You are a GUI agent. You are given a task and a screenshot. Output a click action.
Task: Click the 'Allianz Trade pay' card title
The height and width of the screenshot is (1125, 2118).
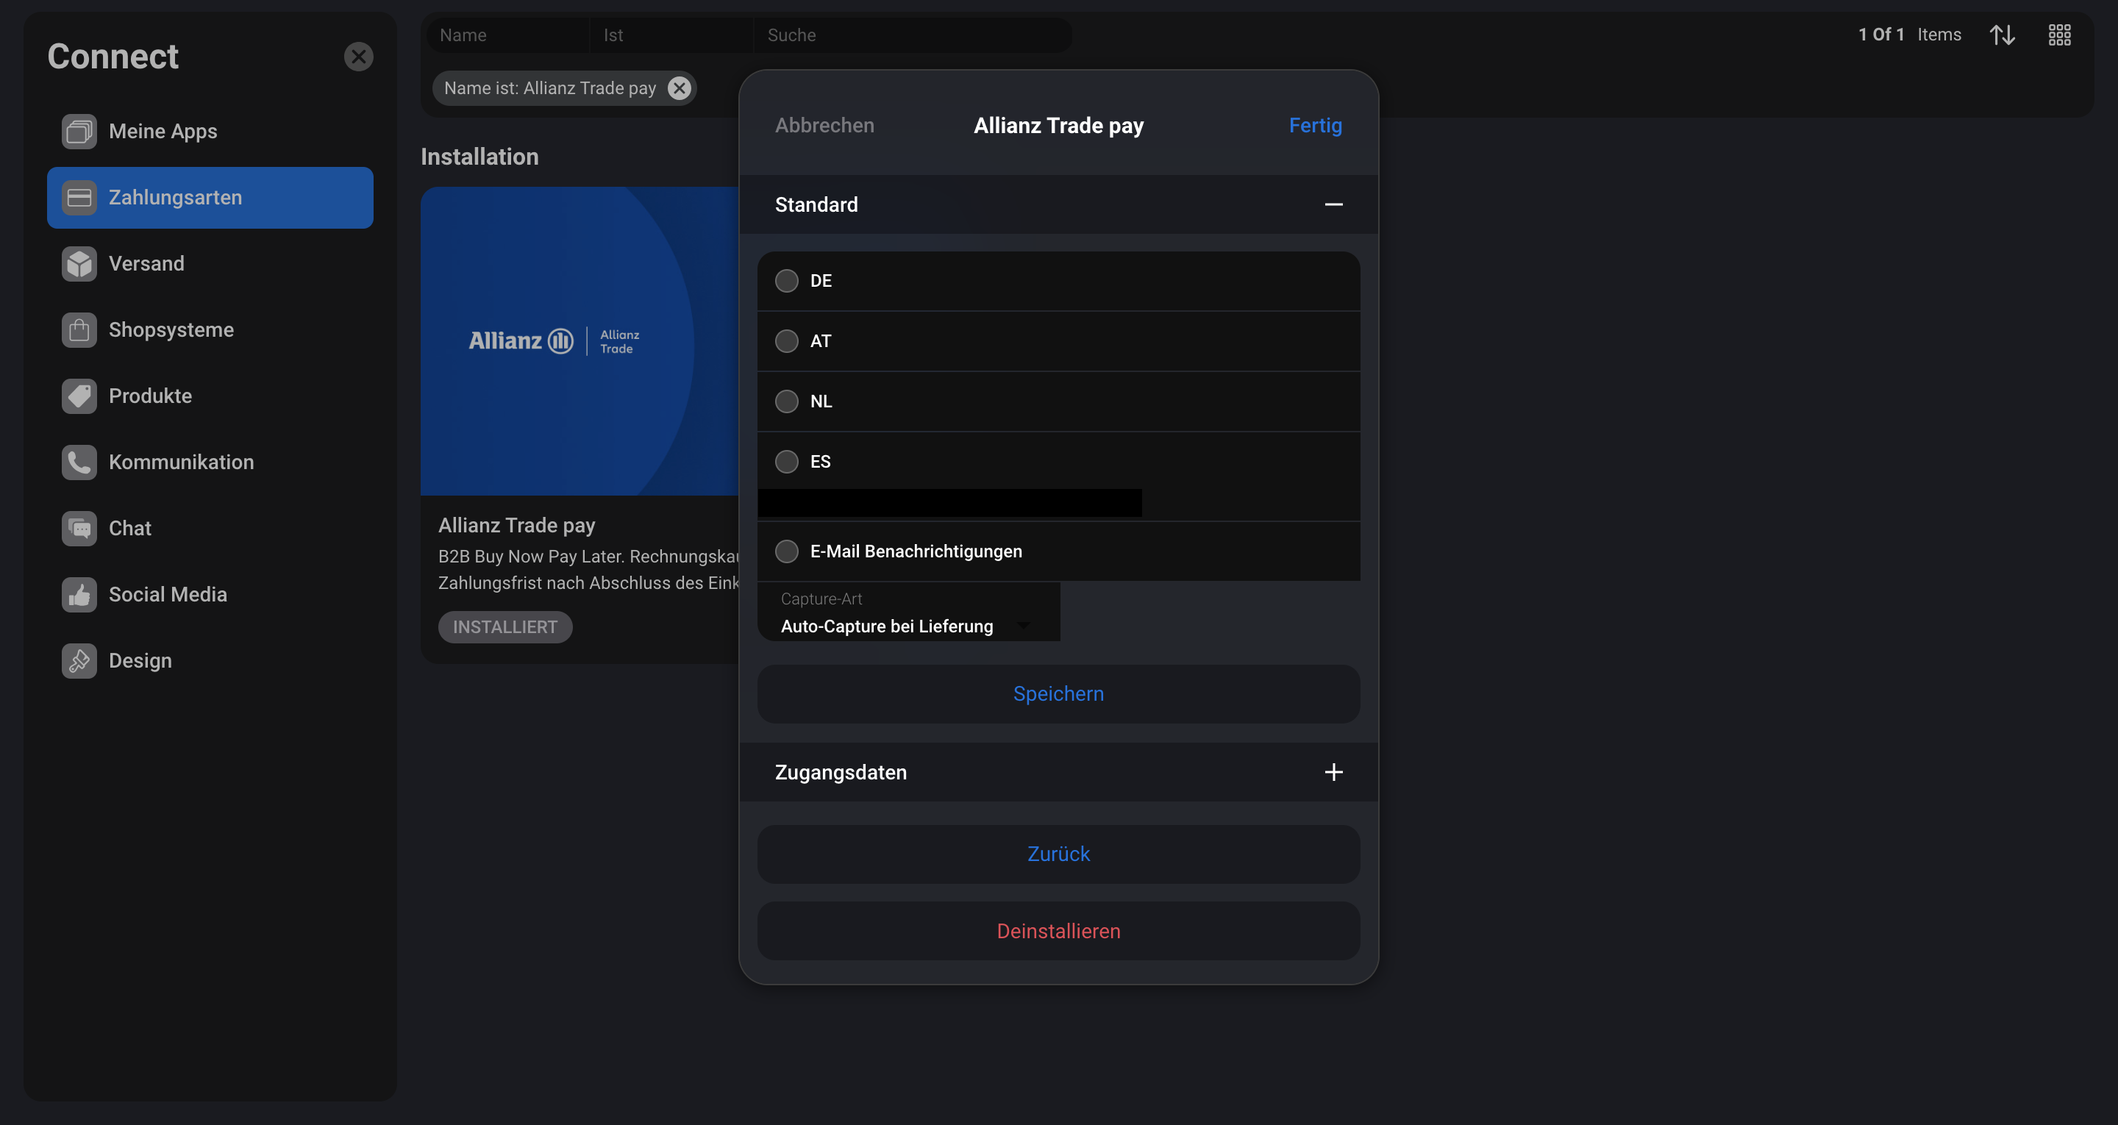tap(517, 526)
